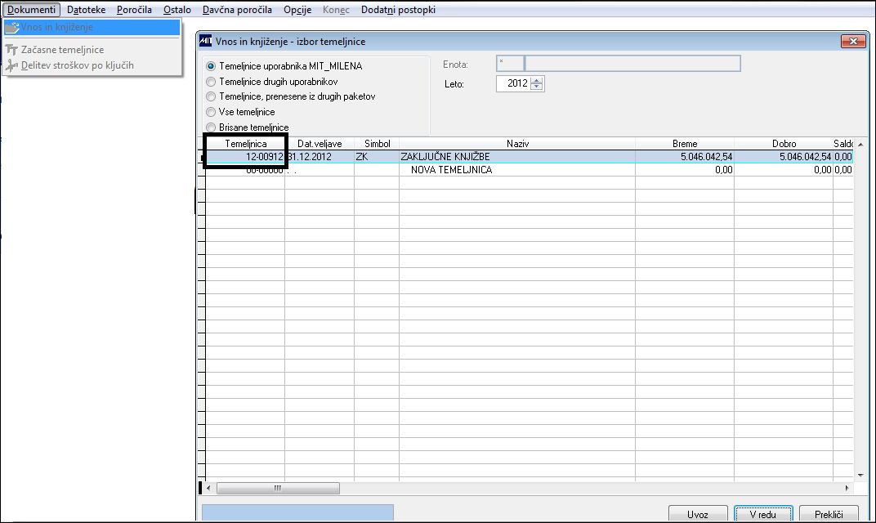This screenshot has width=876, height=523.
Task: Open the Dodatni postopki menu
Action: click(x=398, y=10)
